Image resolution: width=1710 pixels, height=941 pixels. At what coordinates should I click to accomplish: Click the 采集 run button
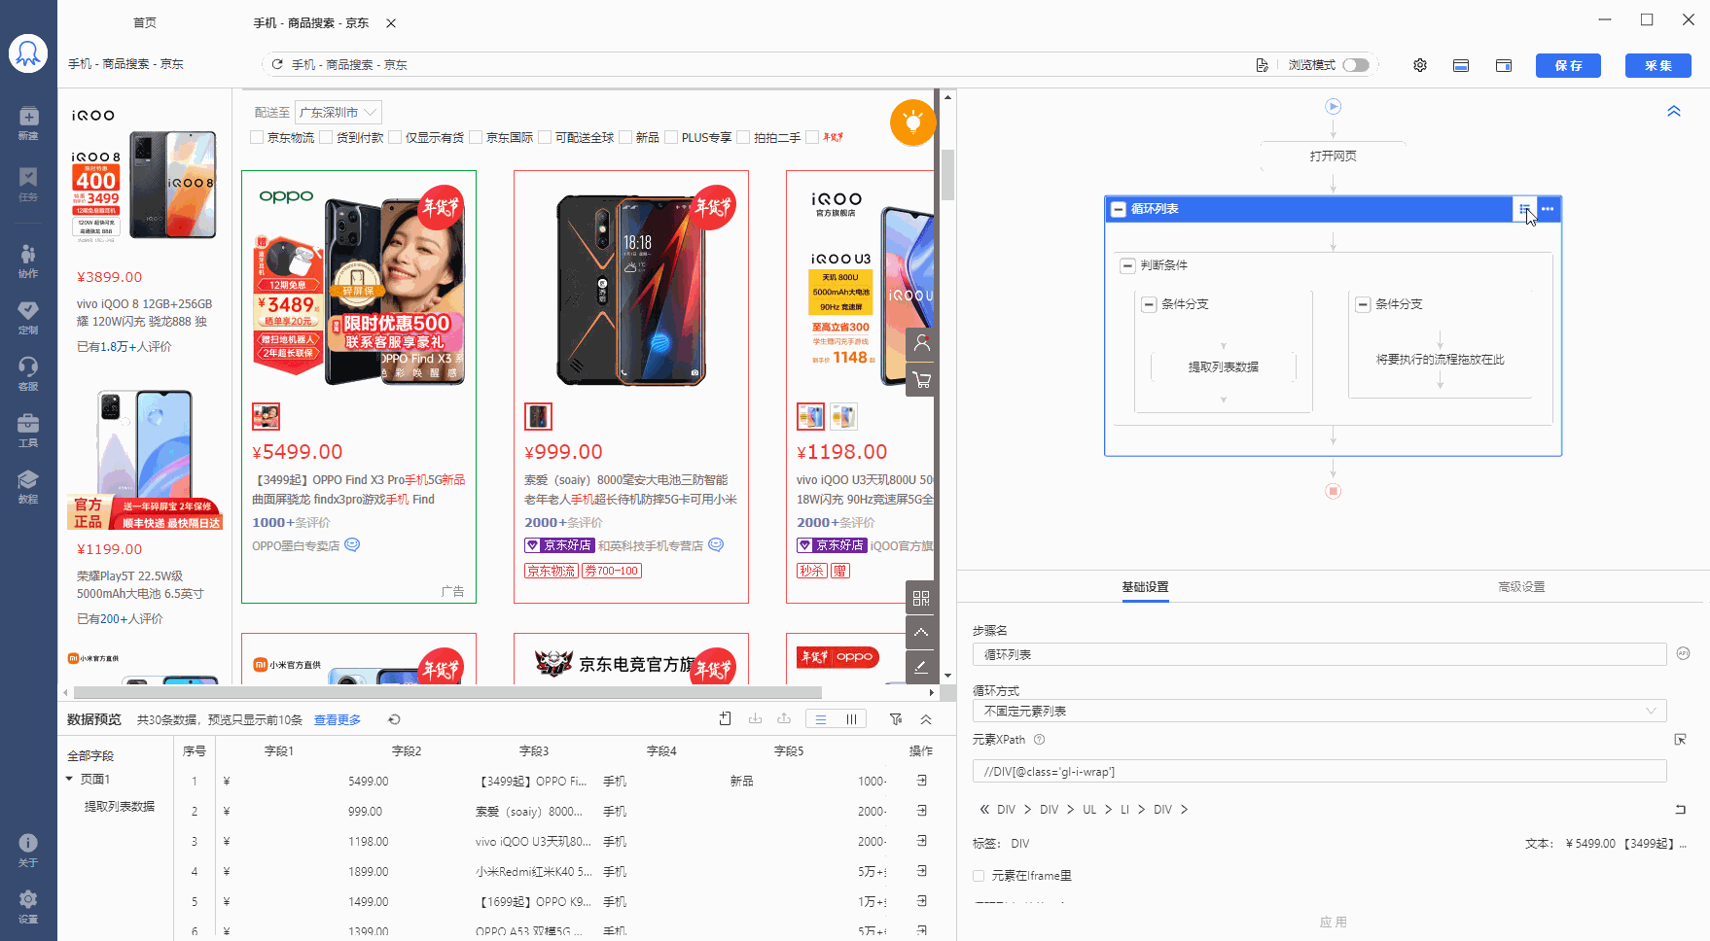pyautogui.click(x=1658, y=65)
